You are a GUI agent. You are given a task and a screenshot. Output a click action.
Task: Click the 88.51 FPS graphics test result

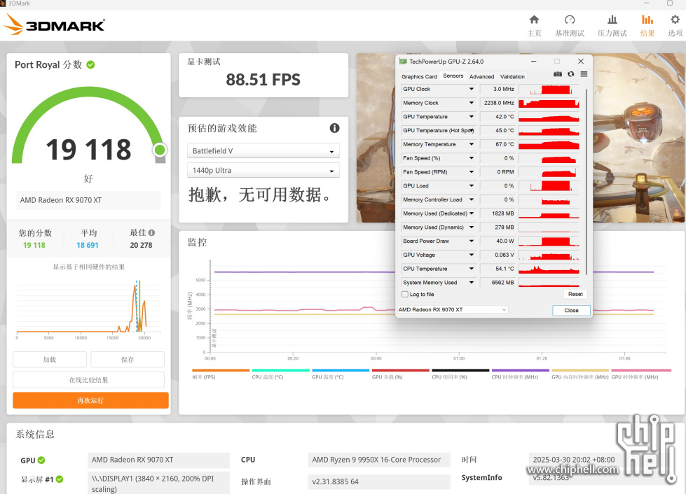[263, 80]
